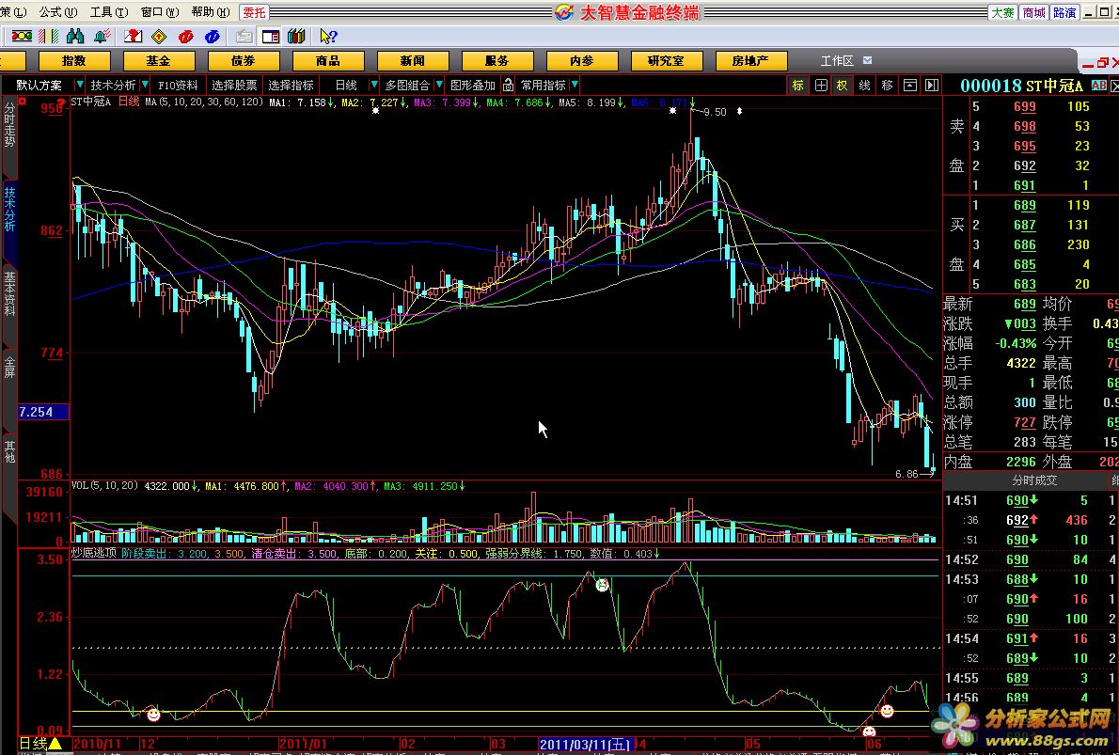This screenshot has width=1119, height=755.
Task: Click the smiley marker near 2010/12
Action: (x=153, y=715)
